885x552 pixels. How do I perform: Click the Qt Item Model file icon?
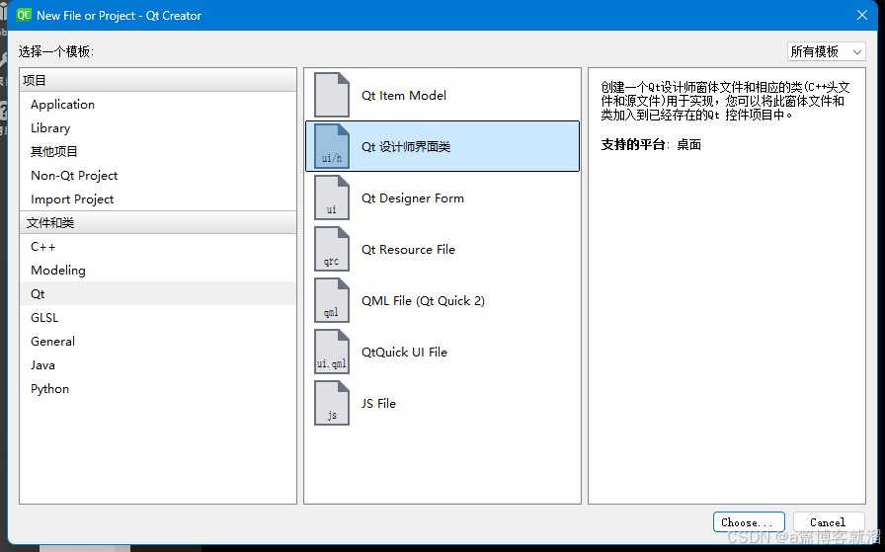(x=332, y=95)
